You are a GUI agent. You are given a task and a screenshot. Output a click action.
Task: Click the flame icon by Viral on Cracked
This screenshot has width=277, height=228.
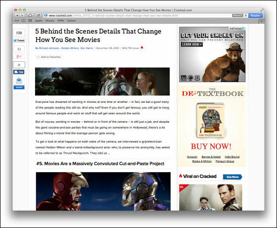181,176
